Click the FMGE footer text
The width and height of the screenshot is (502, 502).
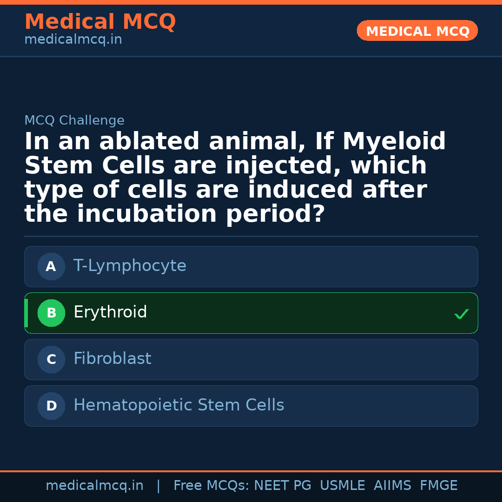(438, 486)
